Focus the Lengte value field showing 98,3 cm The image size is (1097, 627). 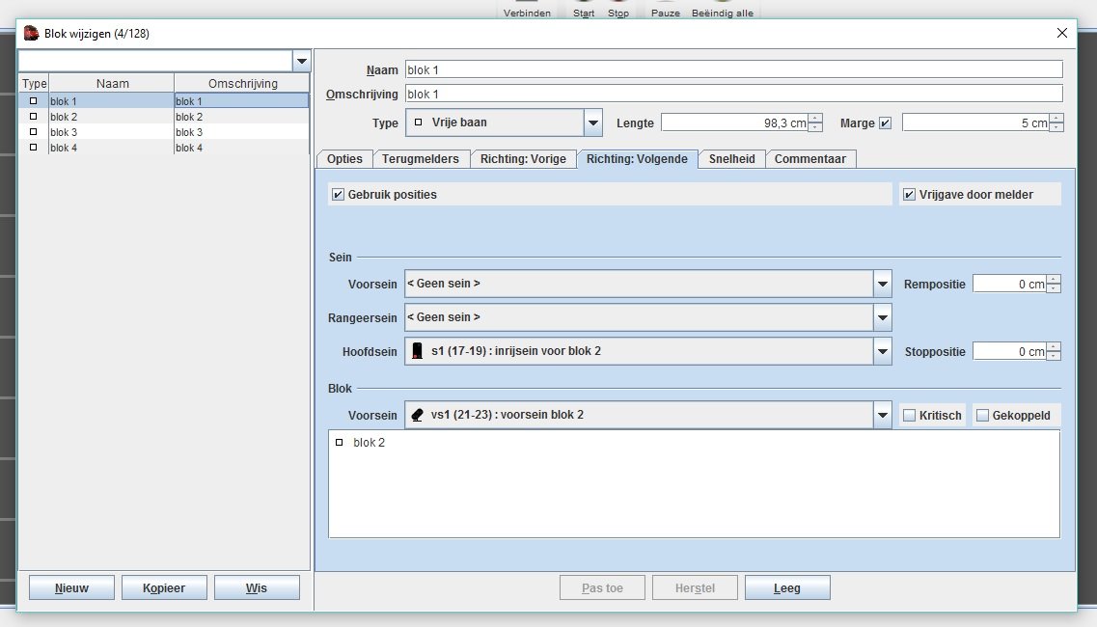734,123
